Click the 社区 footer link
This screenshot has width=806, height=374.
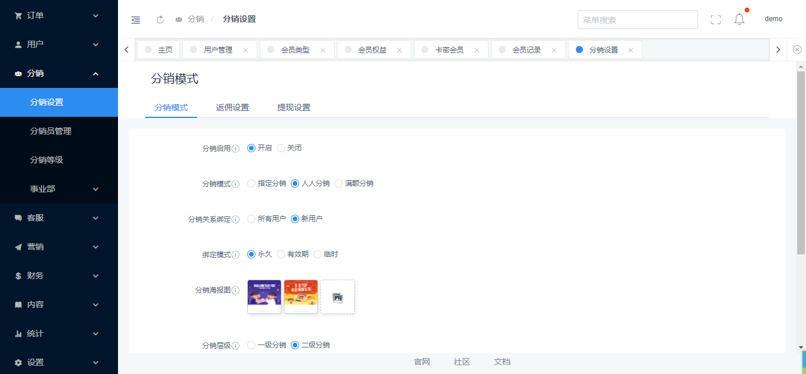461,362
